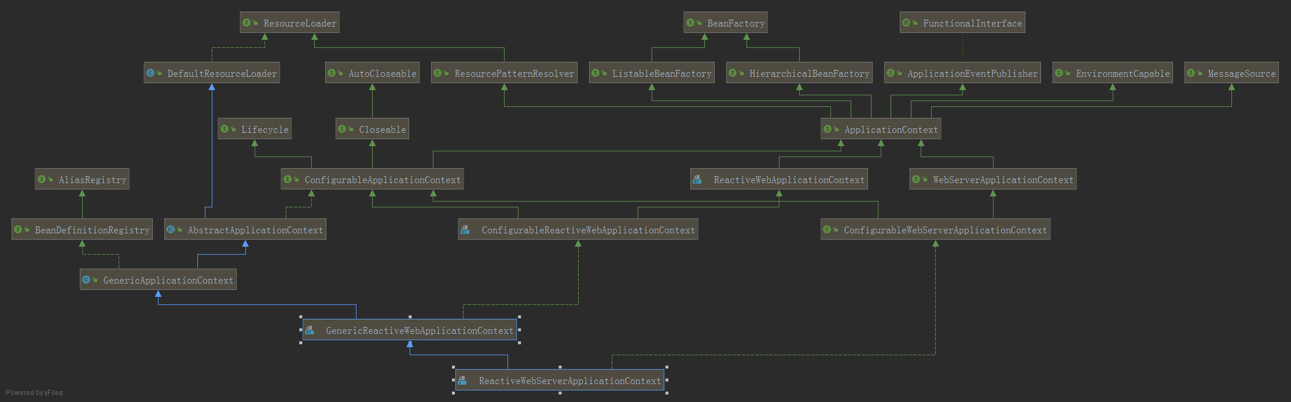Click the interface icon on ConfigurableApplicationContext

[288, 179]
